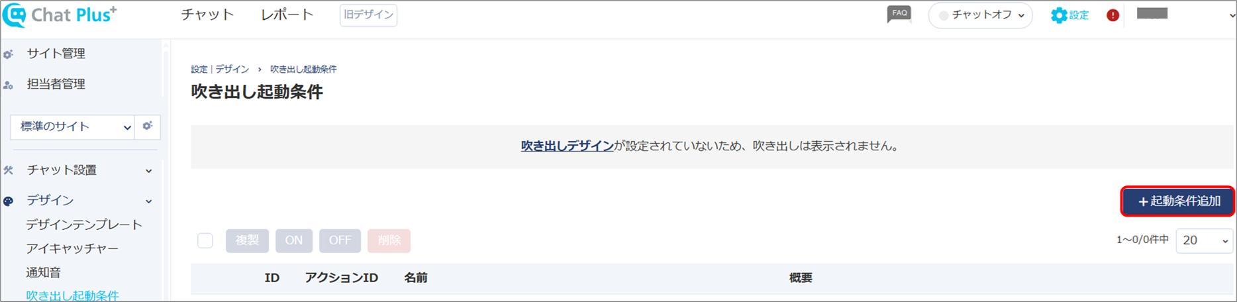Viewport: 1237px width, 302px height.
Task: Select アイキャッチャー in the sidebar
Action: tap(72, 248)
